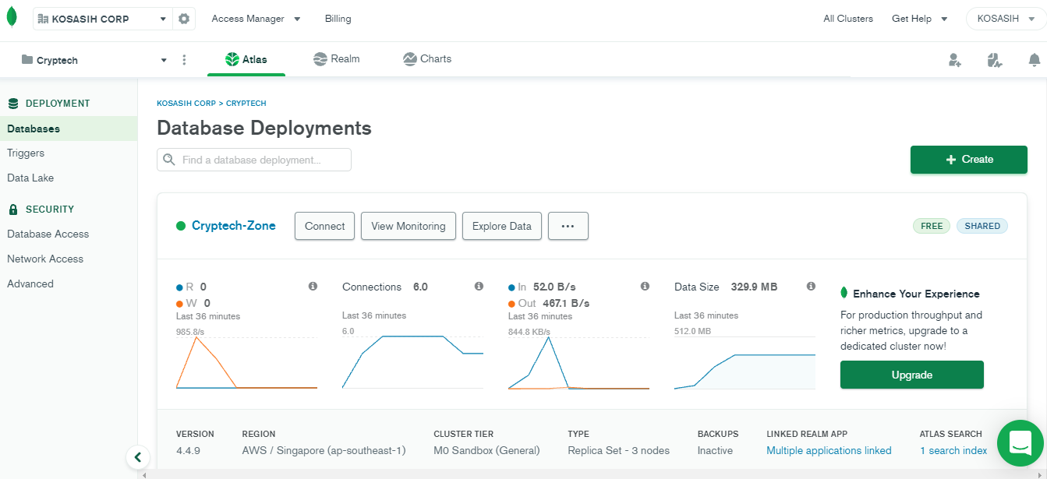The width and height of the screenshot is (1047, 479).
Task: Click AWS / Singapore region text
Action: point(324,450)
